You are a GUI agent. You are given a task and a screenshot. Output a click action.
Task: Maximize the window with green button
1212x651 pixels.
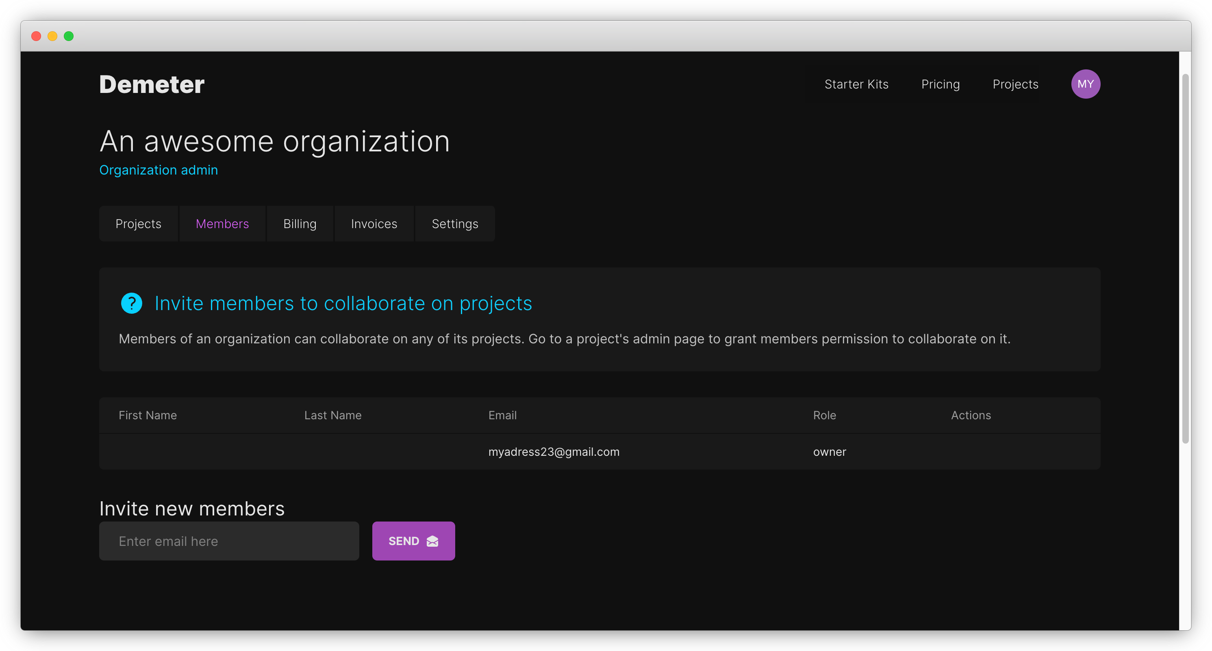pos(69,36)
